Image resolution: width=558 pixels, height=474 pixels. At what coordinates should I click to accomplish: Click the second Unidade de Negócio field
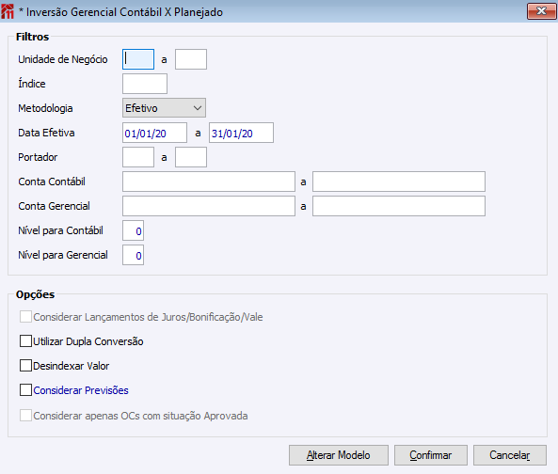tap(191, 59)
